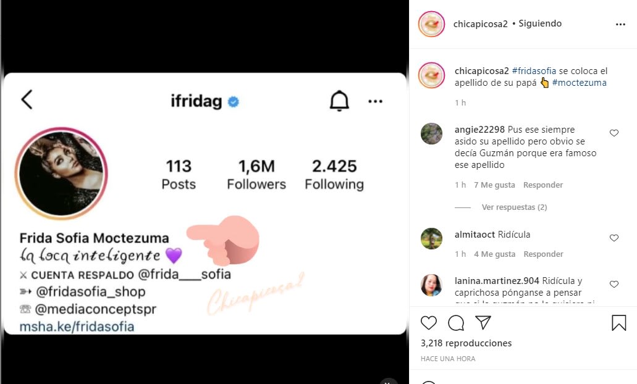This screenshot has width=637, height=384.
Task: Click Responder under almitaoct's comment
Action: (x=543, y=254)
